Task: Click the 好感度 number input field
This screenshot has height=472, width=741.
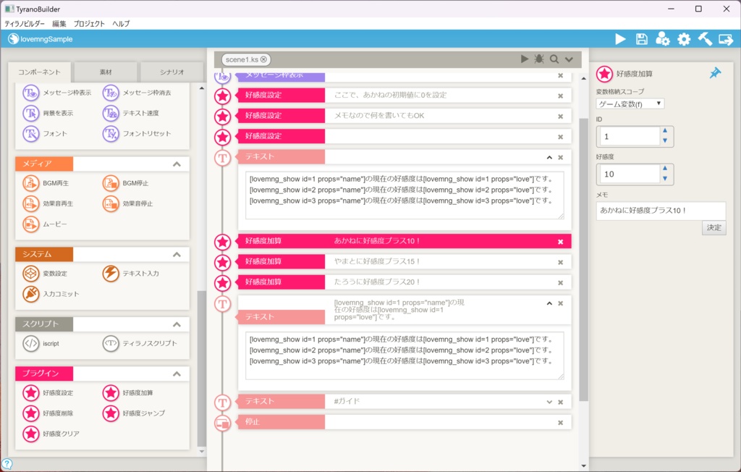Action: (630, 174)
